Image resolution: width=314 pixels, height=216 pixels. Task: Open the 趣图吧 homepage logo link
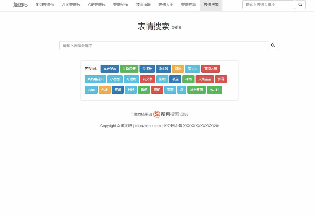[x=20, y=5]
